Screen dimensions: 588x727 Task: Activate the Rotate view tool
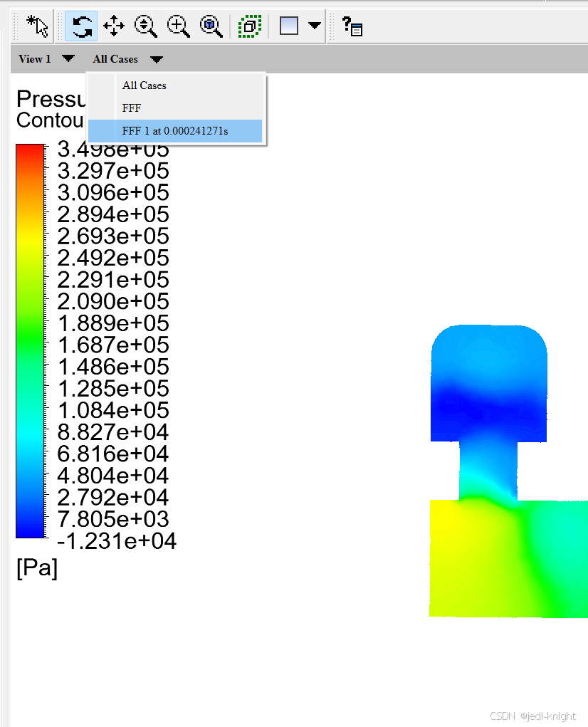[82, 26]
